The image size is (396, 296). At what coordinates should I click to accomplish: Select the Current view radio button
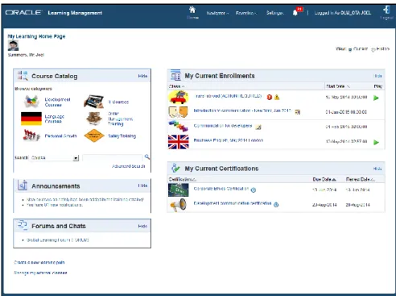click(x=350, y=49)
